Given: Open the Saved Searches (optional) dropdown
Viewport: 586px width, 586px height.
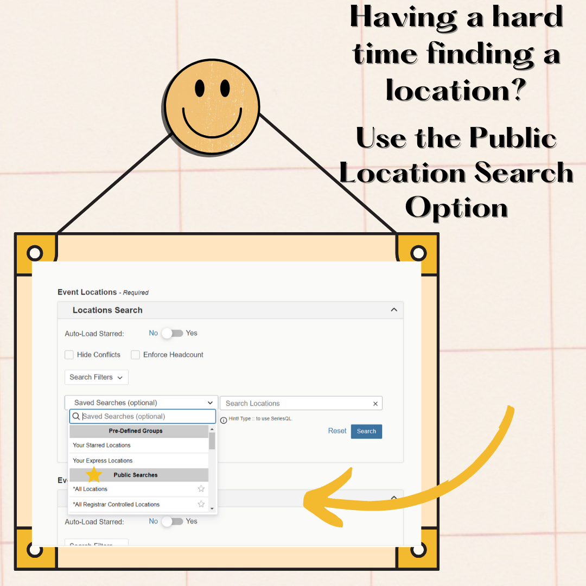Looking at the screenshot, I should click(x=141, y=403).
